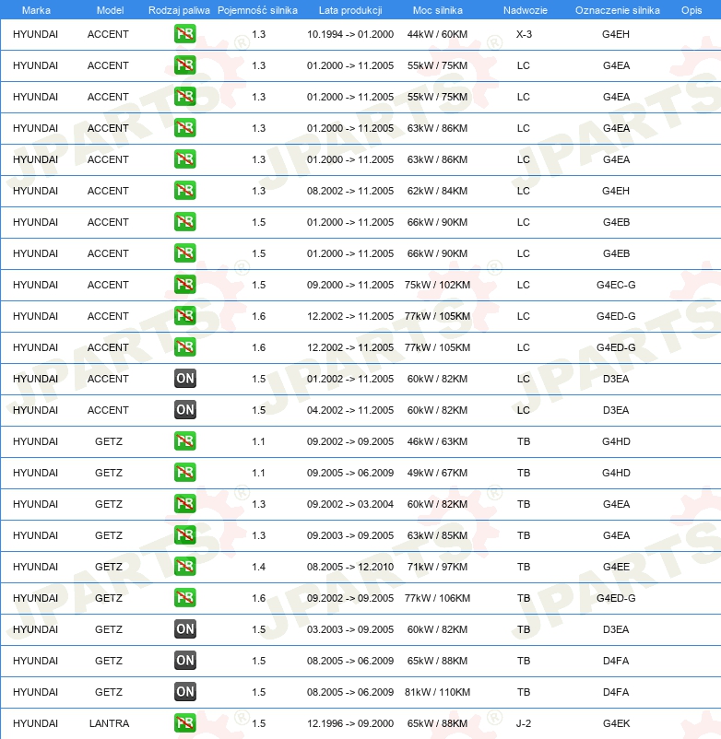Click the 04.2002 -> 11.2005 production years cell
Viewport: 721px width, 739px height.
coord(349,410)
